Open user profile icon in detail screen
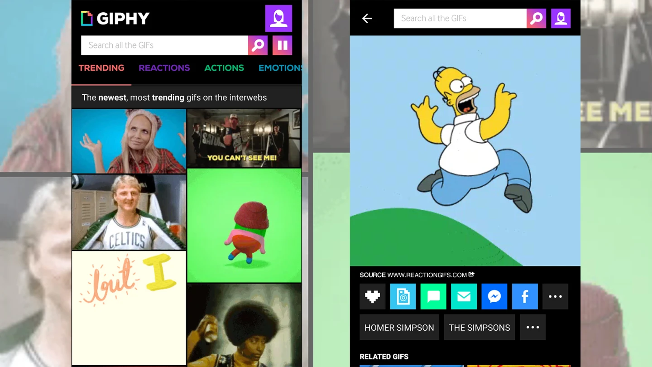 561,19
